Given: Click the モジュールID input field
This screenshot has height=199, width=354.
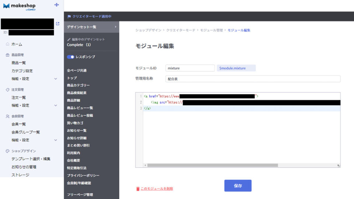Looking at the screenshot, I should [x=190, y=68].
